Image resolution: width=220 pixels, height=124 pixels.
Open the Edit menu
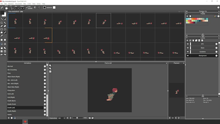pos(5,4)
